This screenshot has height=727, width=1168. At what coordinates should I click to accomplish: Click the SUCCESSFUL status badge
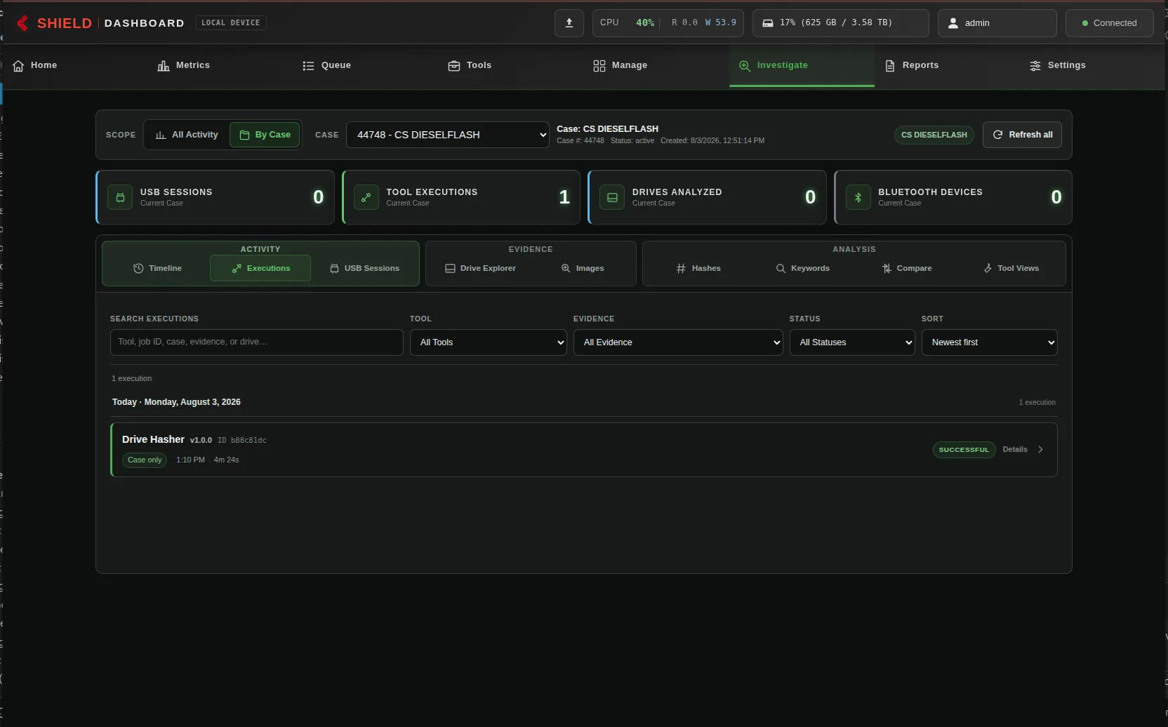[x=964, y=450]
